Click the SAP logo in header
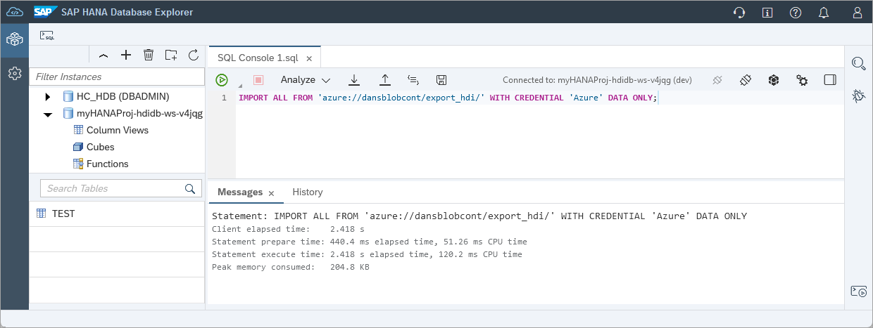Viewport: 873px width, 328px height. (x=45, y=12)
